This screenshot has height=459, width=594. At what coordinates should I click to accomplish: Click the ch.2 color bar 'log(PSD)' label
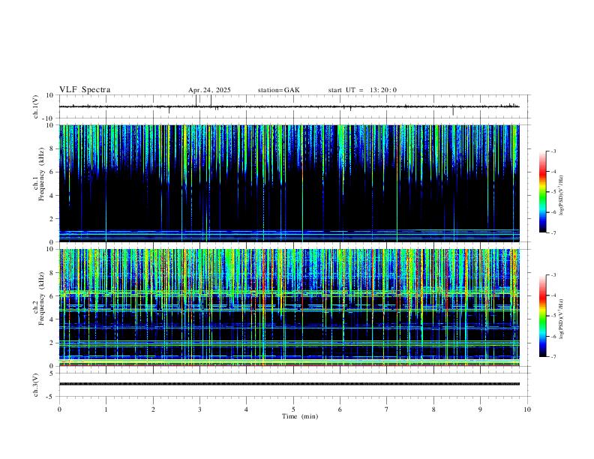point(562,319)
